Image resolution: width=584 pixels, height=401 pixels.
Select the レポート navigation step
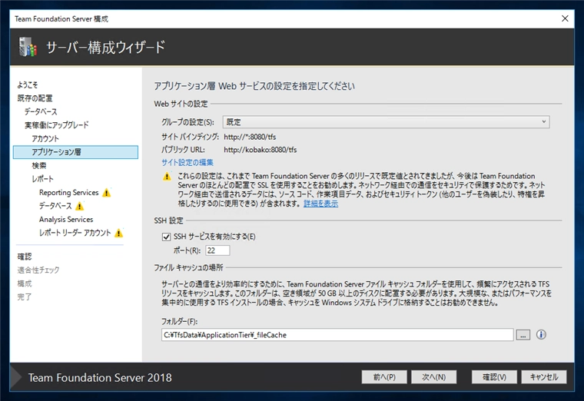tap(42, 179)
